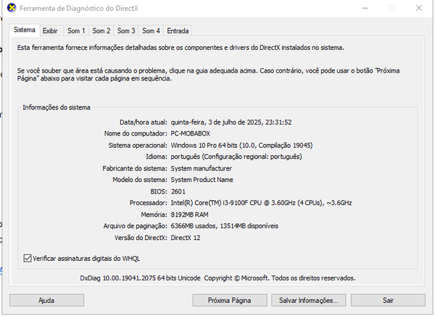This screenshot has width=435, height=316.
Task: Click the Windows 10 Pro 64 bits value
Action: tap(241, 146)
